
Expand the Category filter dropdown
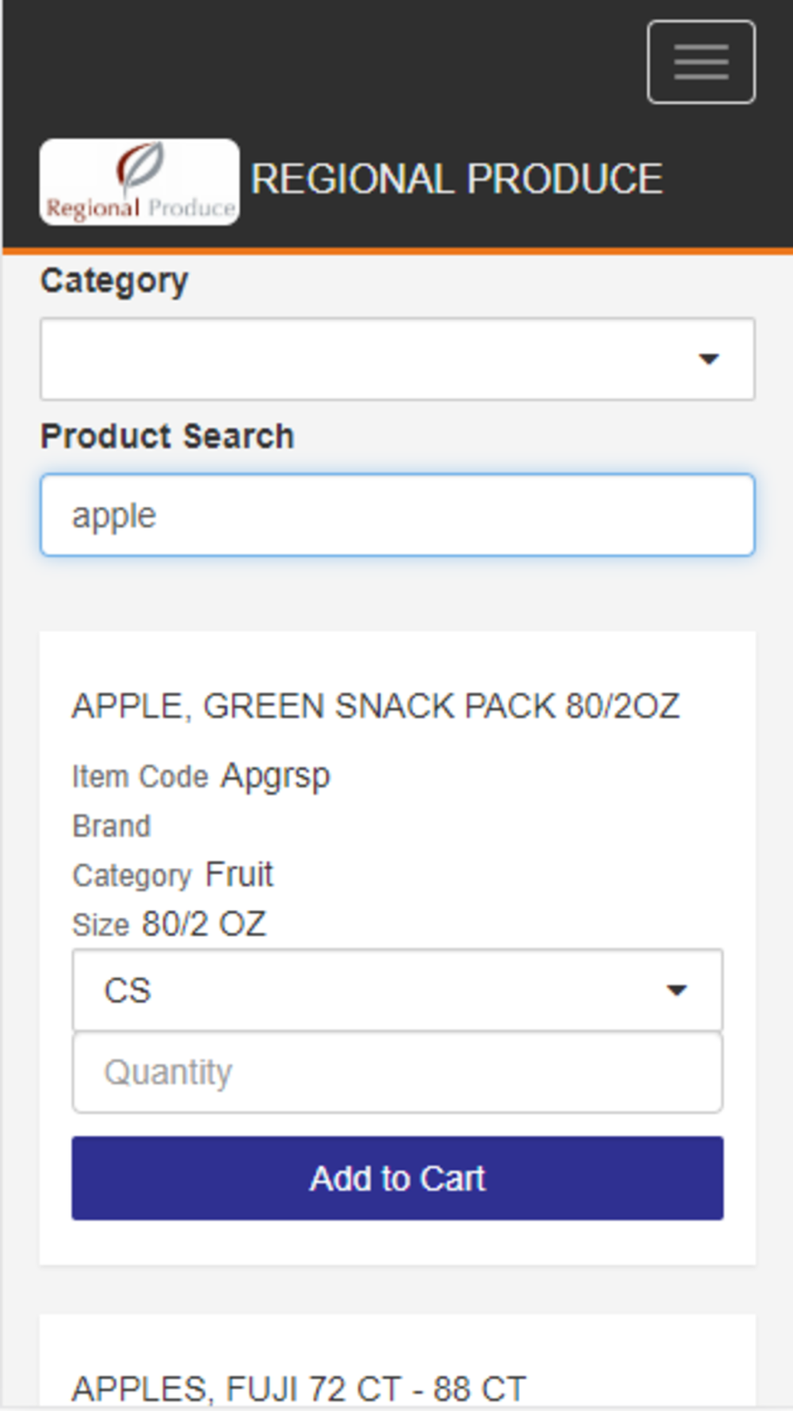(397, 359)
